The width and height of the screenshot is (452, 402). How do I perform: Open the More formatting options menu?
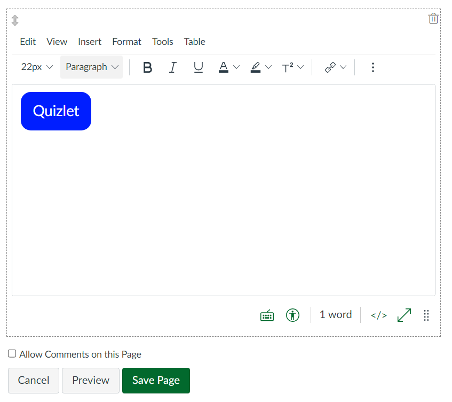(372, 67)
